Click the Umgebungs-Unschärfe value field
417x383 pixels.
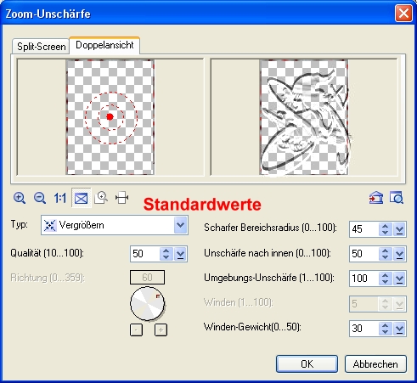(364, 279)
